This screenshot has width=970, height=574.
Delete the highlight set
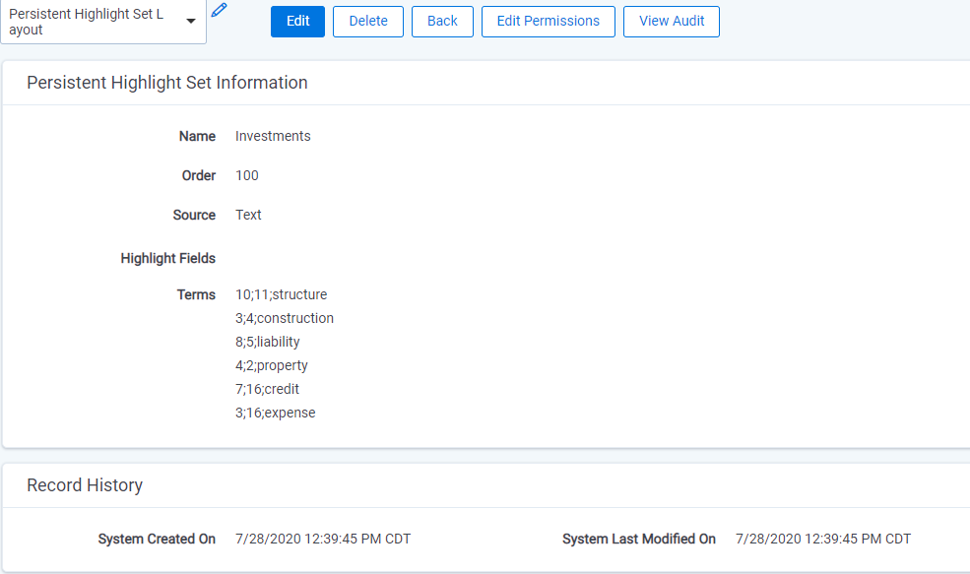pyautogui.click(x=368, y=22)
